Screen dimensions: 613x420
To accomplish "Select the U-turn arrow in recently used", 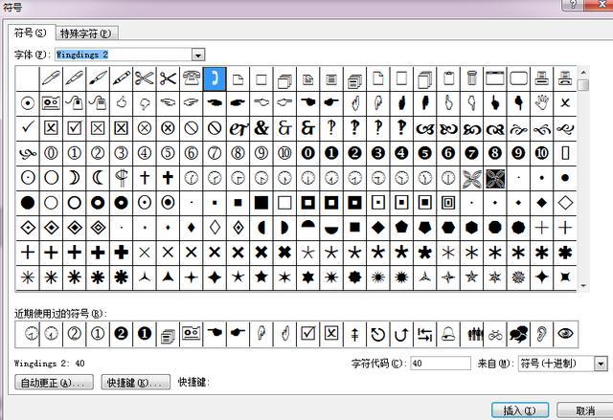I will click(401, 334).
